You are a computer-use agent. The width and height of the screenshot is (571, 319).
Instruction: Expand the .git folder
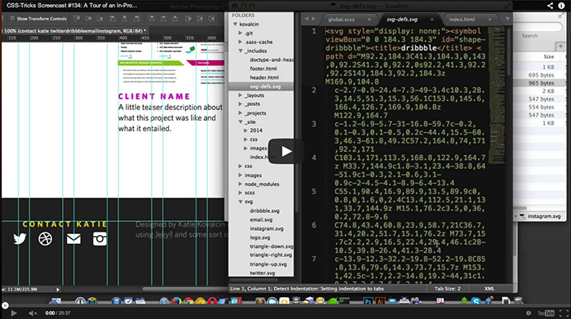point(241,33)
